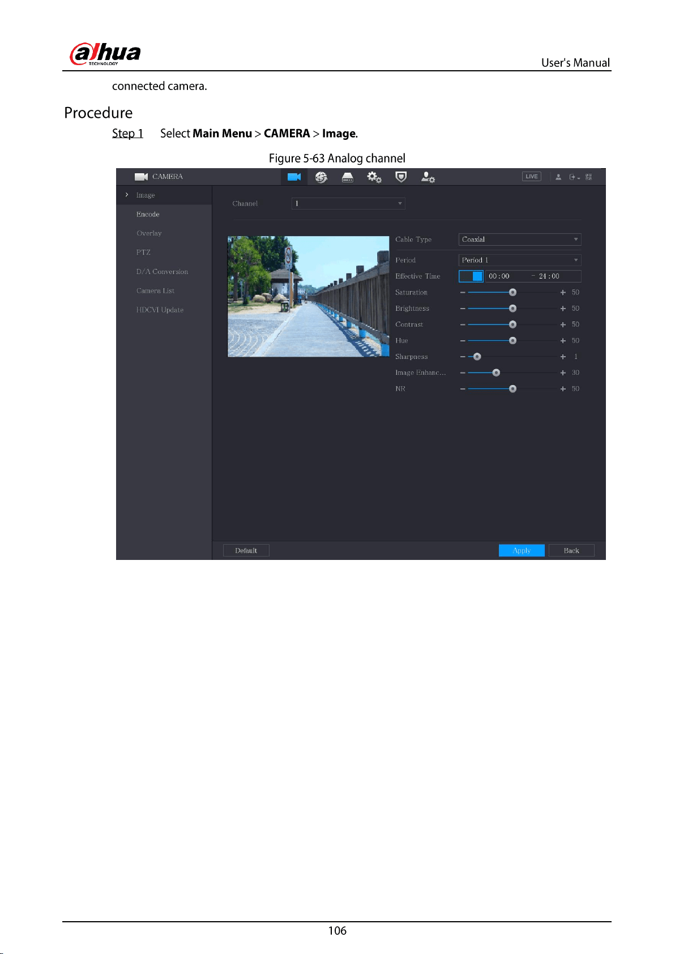Viewport: 675px width, 954px height.
Task: Open the Channel dropdown
Action: 348,203
